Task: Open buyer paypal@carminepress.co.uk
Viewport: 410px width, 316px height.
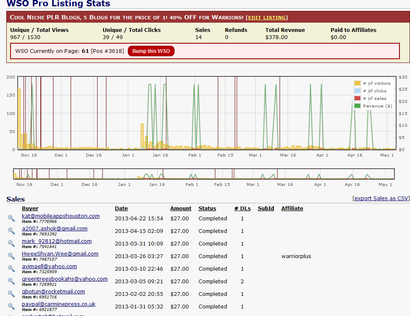Action: [x=58, y=304]
